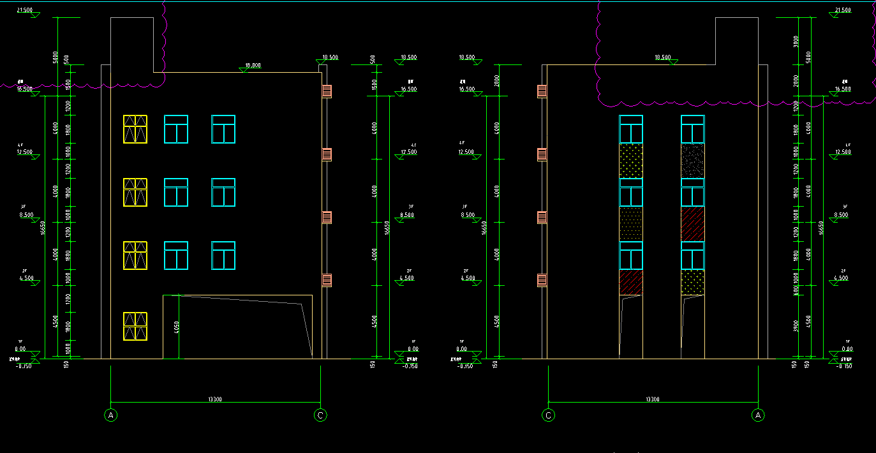This screenshot has height=453, width=876.
Task: Select grid bubble A under the right elevation
Action: tap(758, 415)
